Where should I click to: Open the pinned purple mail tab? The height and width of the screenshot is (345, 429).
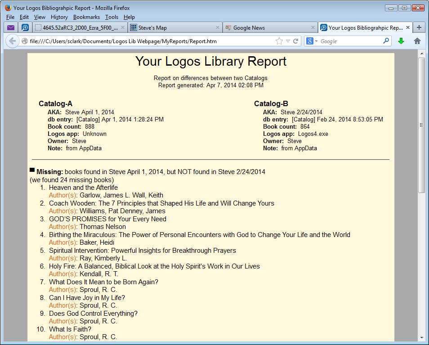click(x=11, y=27)
